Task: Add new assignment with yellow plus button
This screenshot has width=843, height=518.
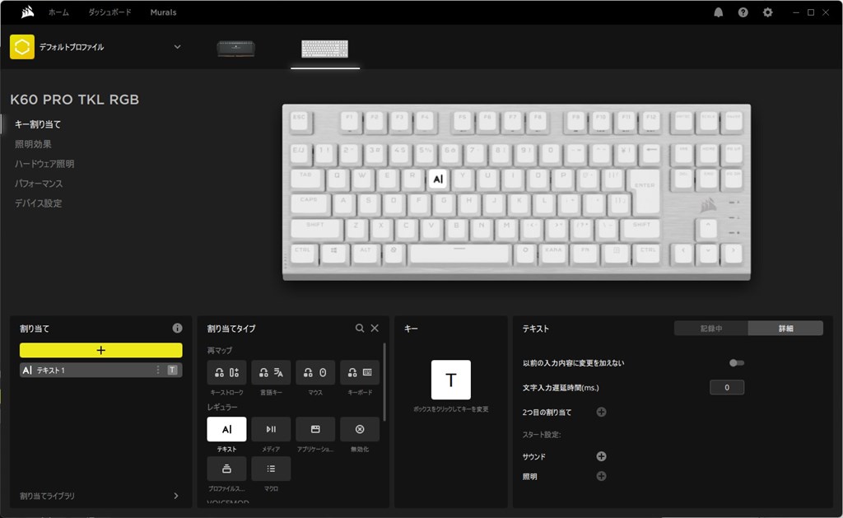Action: [101, 350]
